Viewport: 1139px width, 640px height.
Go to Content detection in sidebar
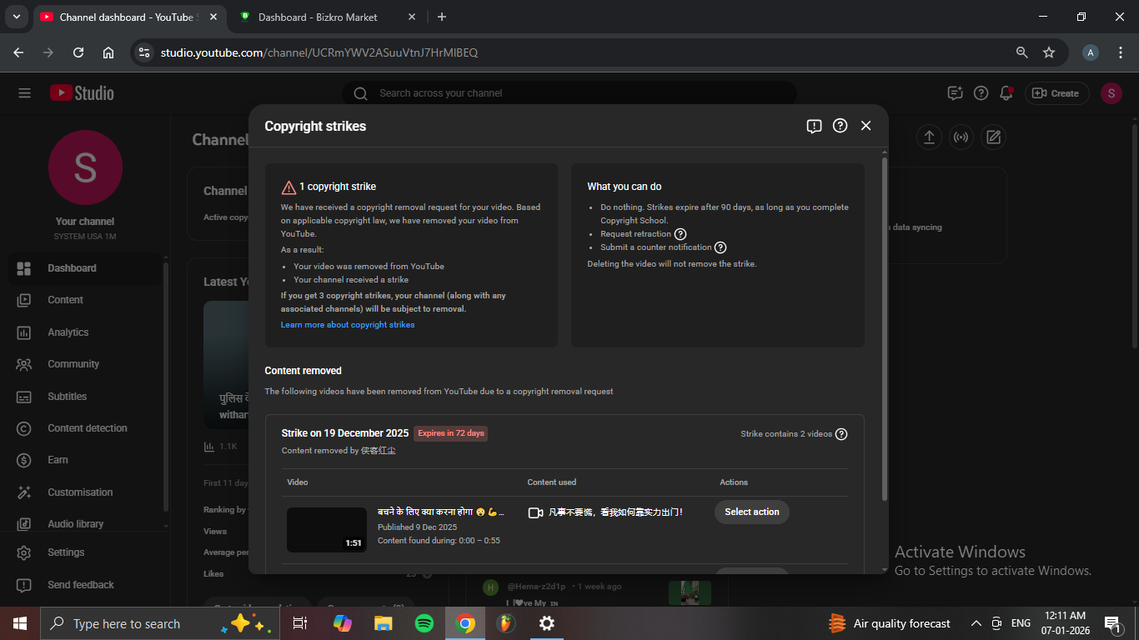87,428
